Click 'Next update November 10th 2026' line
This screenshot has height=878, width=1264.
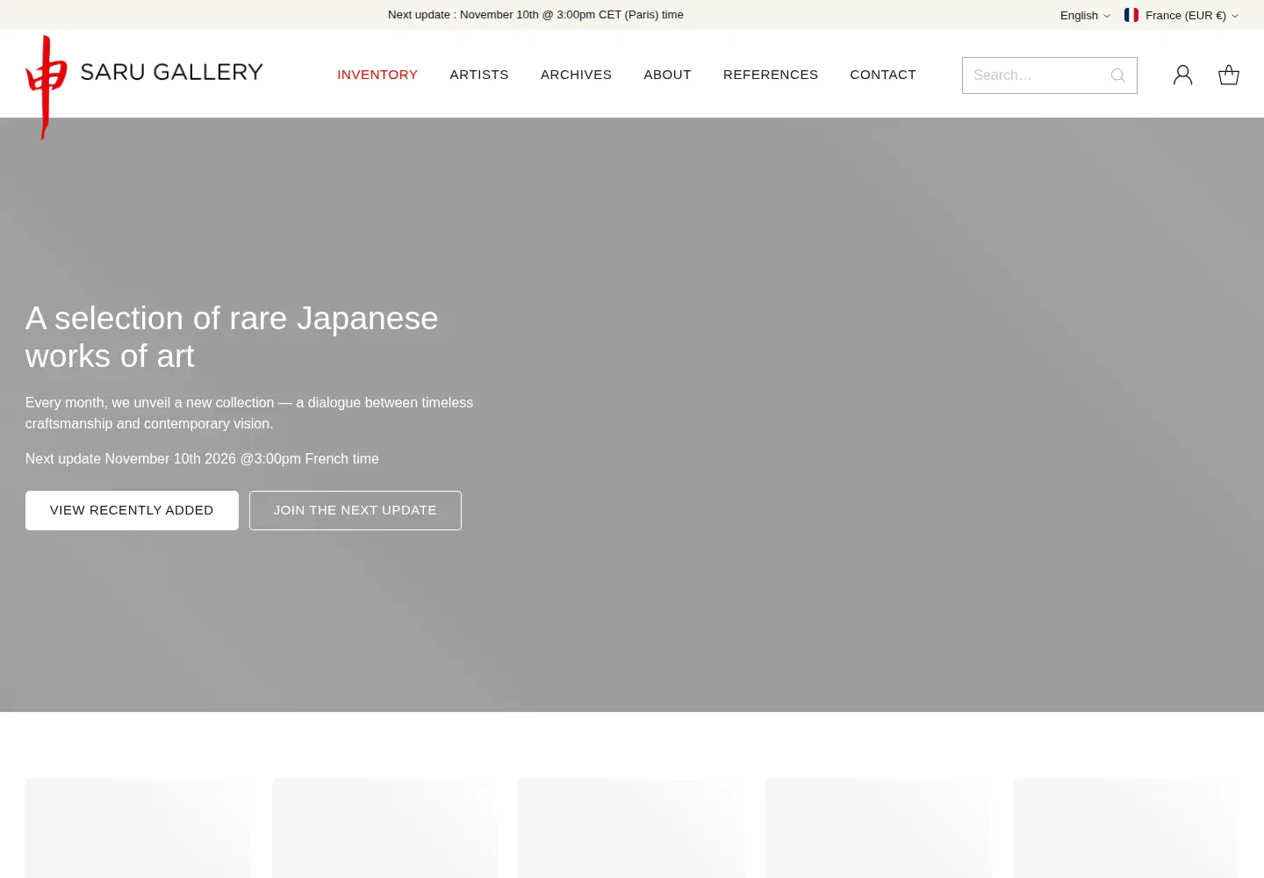click(x=202, y=458)
